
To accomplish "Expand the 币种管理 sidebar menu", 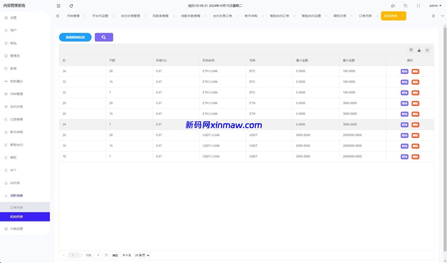I will (17, 94).
